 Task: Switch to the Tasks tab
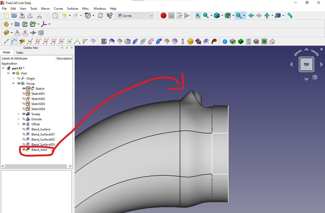[19, 53]
